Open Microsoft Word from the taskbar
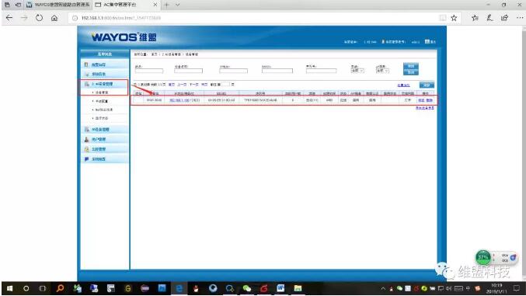 point(280,288)
